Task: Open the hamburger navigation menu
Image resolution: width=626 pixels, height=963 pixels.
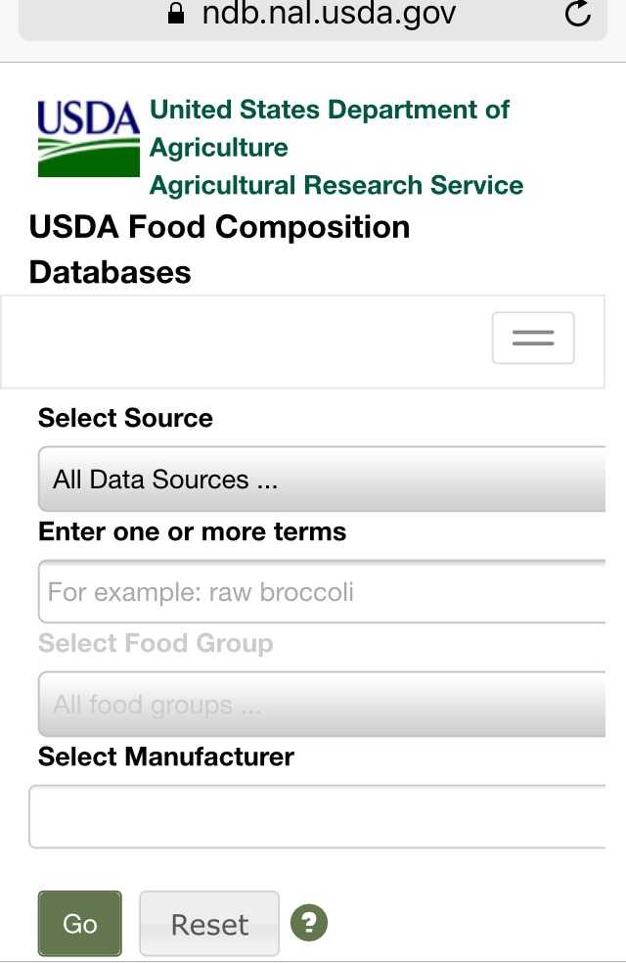Action: coord(533,339)
